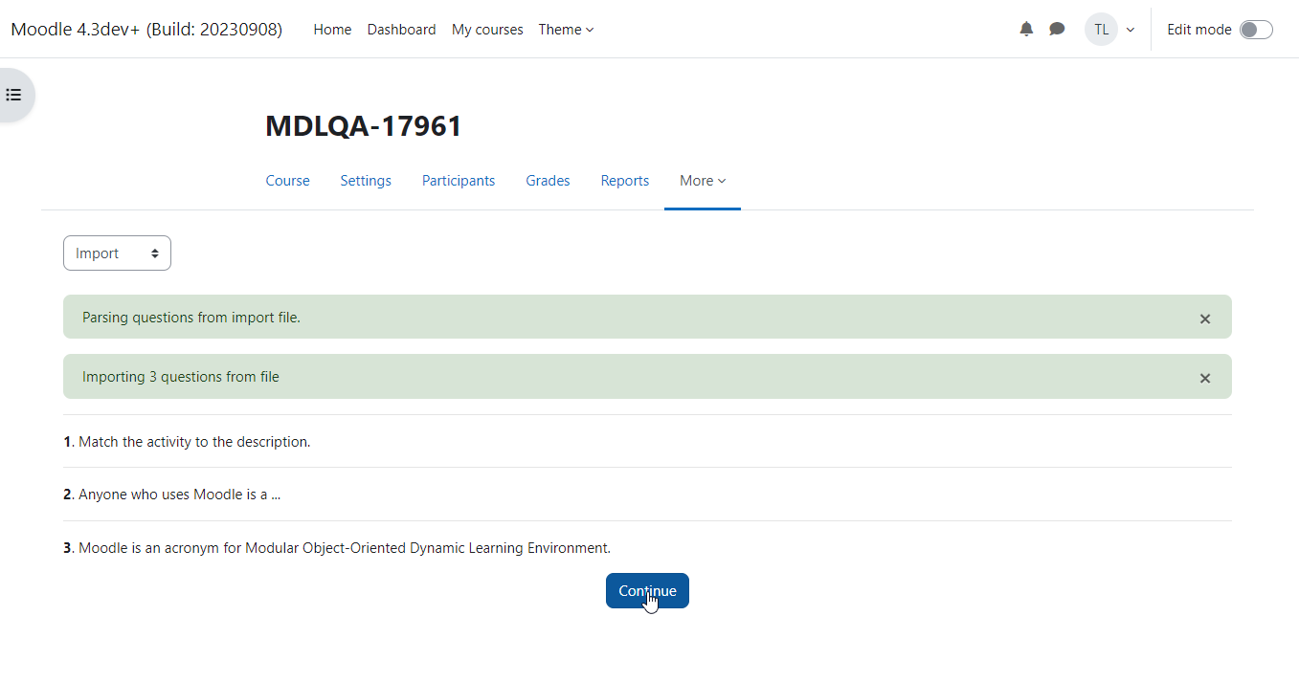Switch to the Reports tab
Viewport: 1299px width, 682px height.
(x=625, y=181)
